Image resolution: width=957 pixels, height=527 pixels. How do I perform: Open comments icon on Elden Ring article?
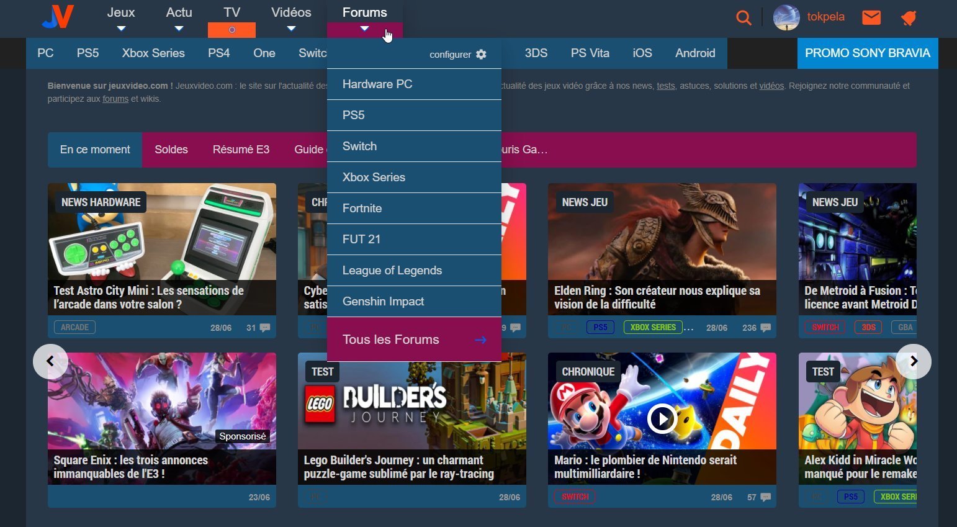pos(766,328)
